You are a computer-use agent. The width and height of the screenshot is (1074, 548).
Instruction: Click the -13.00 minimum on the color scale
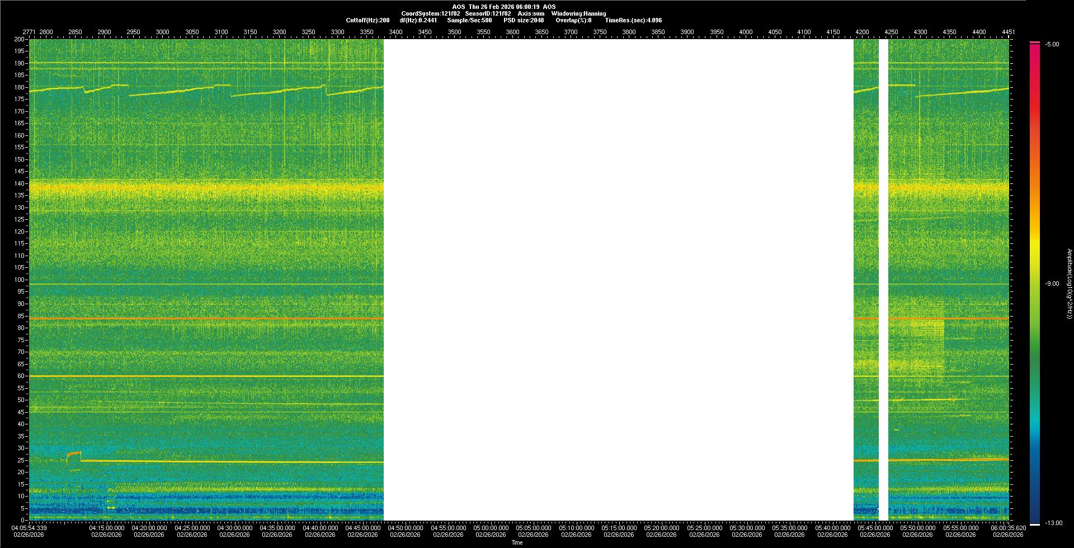point(1053,523)
